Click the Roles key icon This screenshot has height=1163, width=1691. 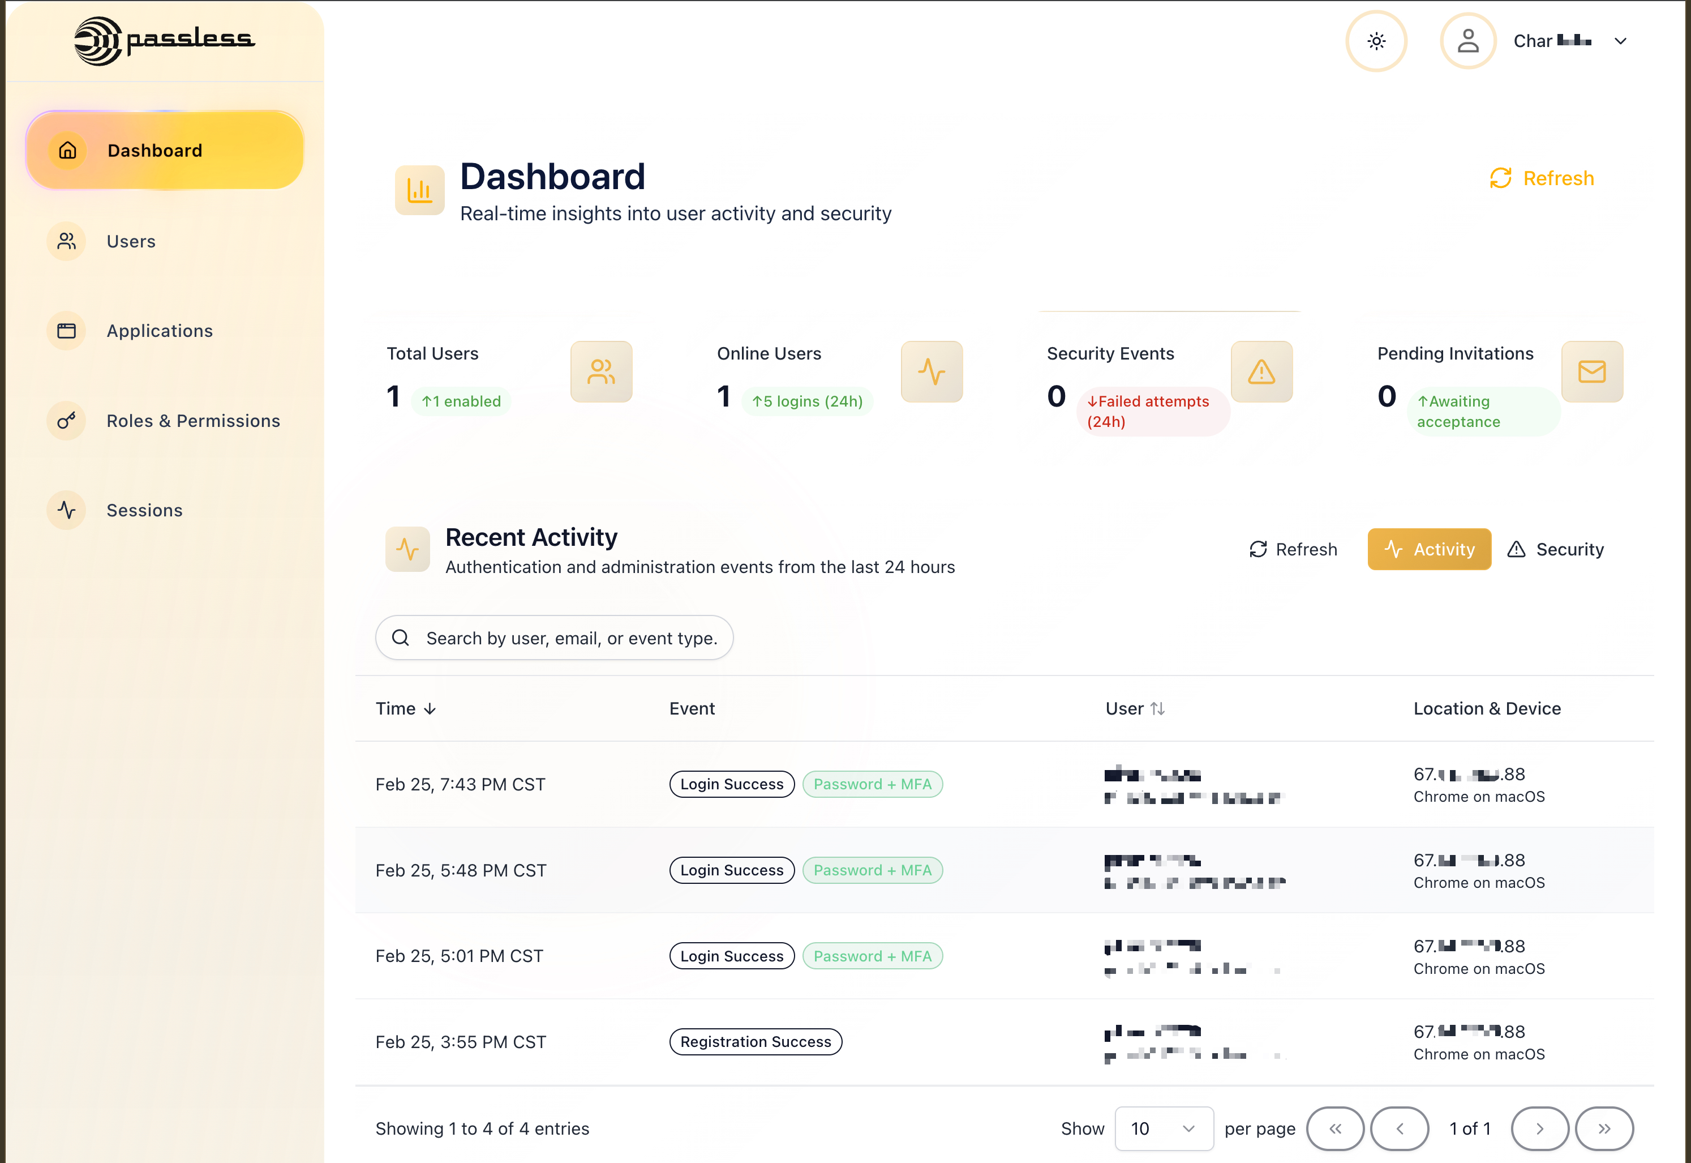[66, 421]
